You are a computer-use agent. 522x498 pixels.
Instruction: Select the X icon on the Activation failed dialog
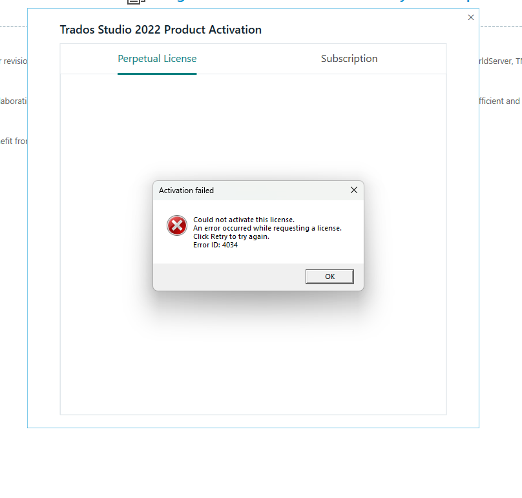click(x=353, y=190)
